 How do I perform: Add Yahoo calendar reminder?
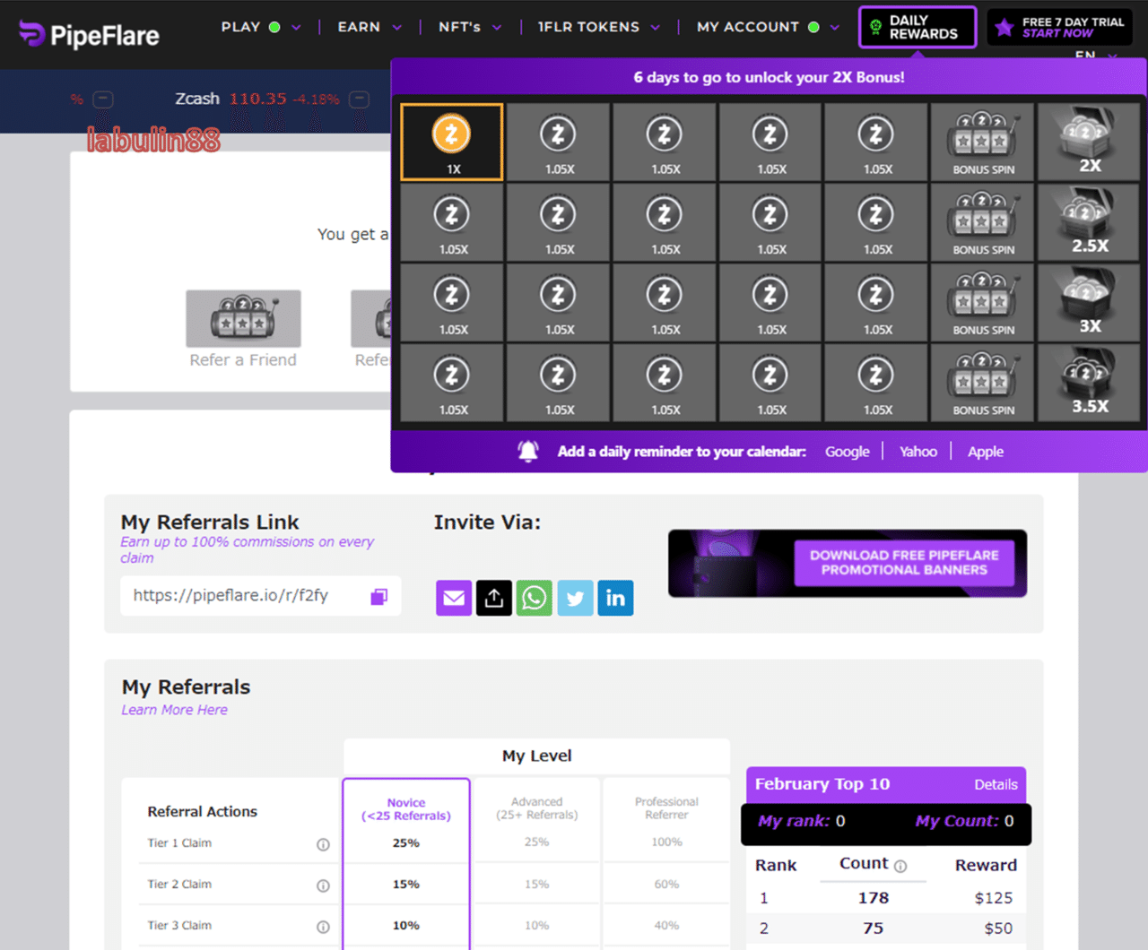(918, 452)
